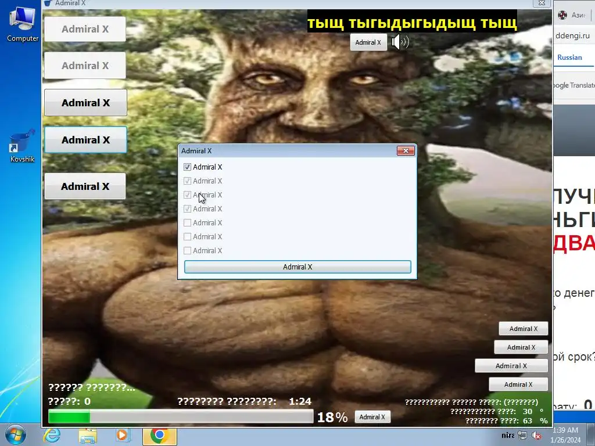
Task: Select the Russian tab in the browser window
Action: pyautogui.click(x=569, y=57)
